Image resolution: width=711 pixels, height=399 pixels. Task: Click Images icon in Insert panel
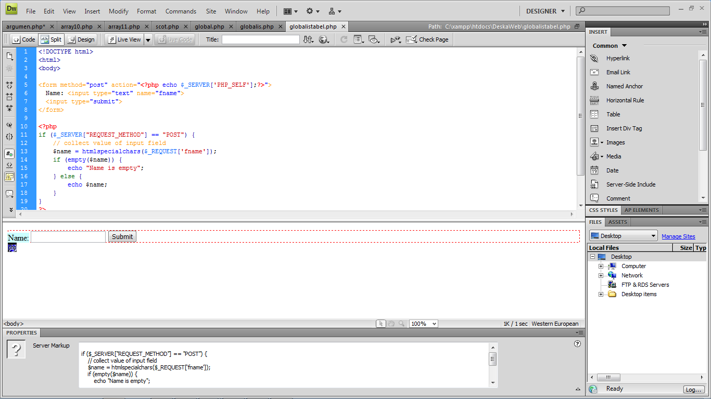click(x=594, y=142)
